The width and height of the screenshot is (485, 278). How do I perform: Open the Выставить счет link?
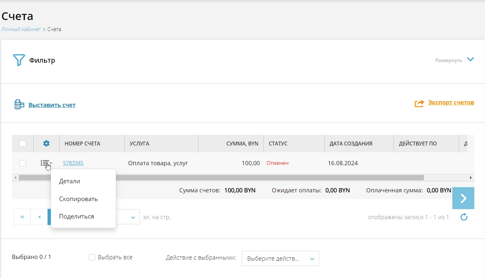coord(52,105)
